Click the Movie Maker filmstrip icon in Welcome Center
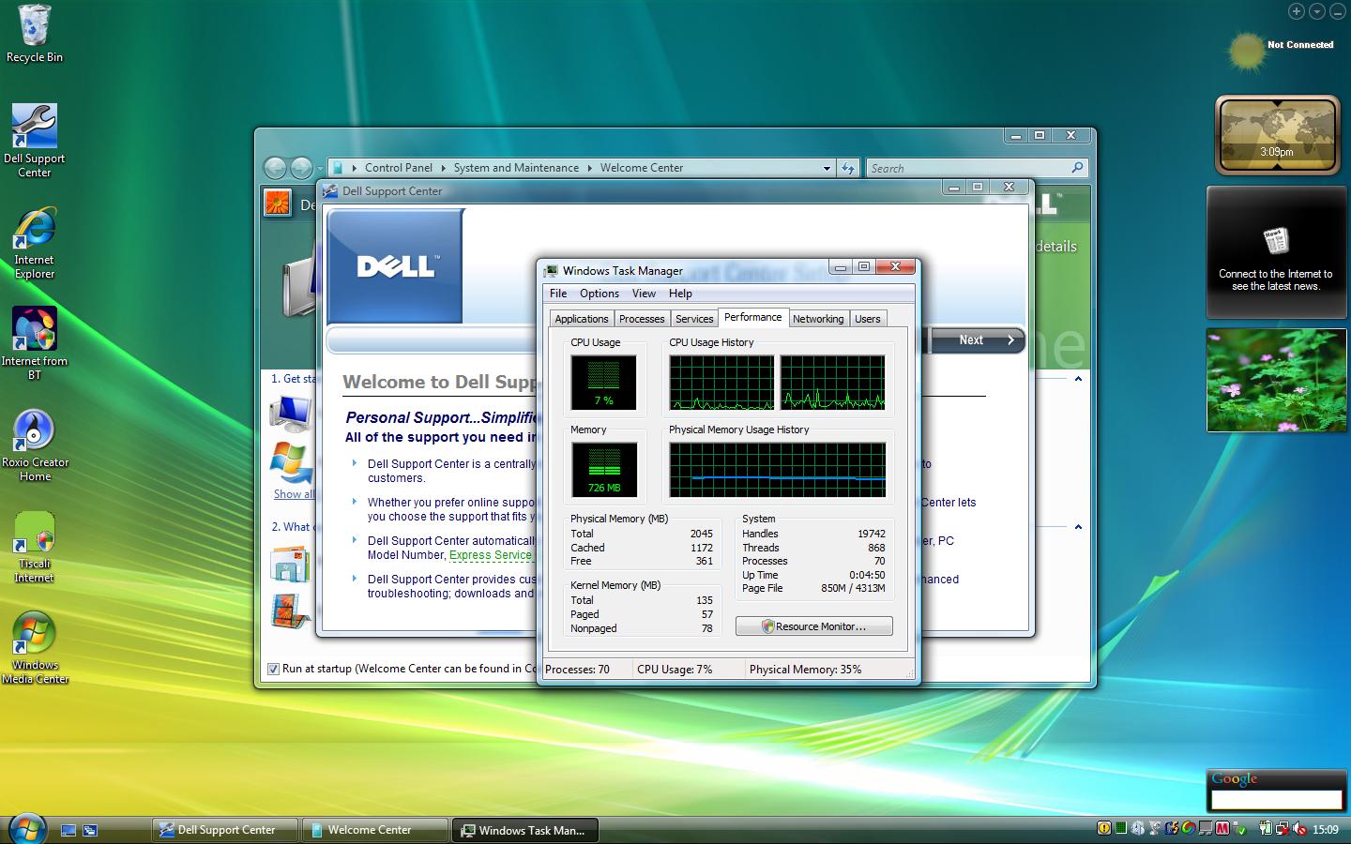 pos(290,610)
